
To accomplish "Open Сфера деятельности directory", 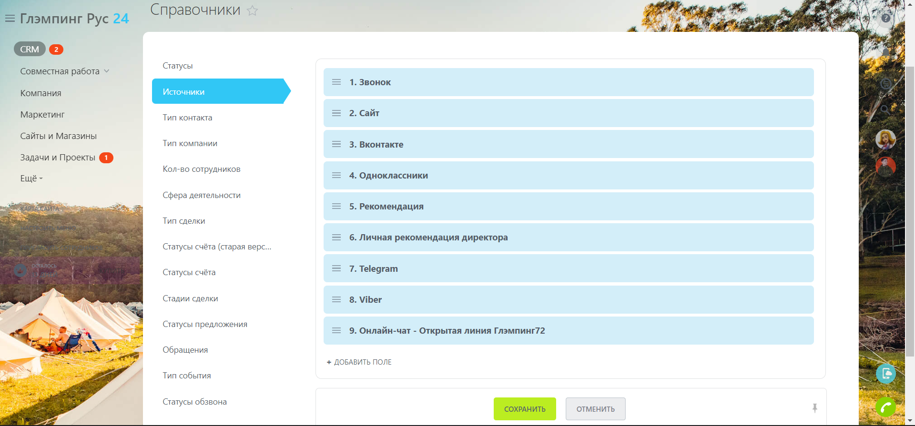I will click(x=202, y=195).
